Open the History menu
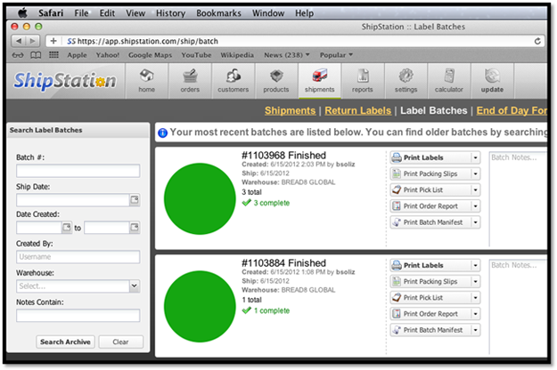Screen dimensions: 557x370 coord(170,13)
